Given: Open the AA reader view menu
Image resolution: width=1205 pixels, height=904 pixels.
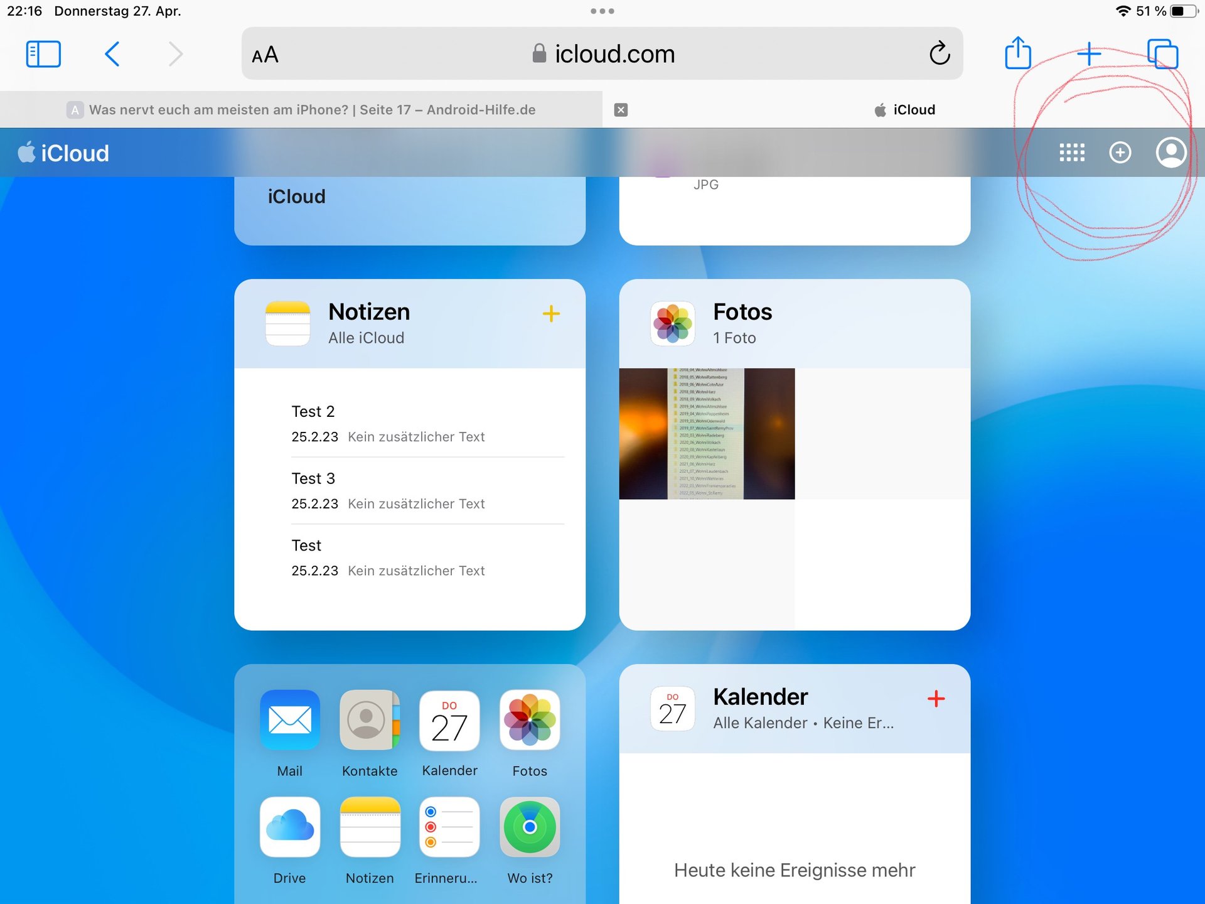Looking at the screenshot, I should click(265, 55).
